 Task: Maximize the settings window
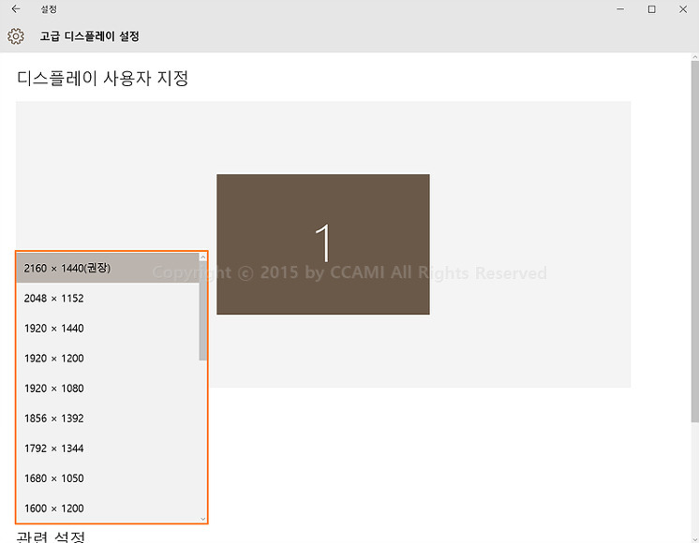(652, 9)
